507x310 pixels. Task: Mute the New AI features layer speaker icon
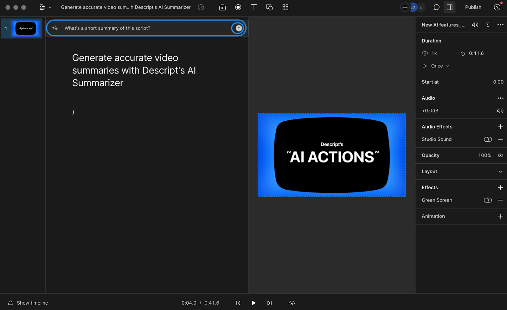pyautogui.click(x=475, y=25)
